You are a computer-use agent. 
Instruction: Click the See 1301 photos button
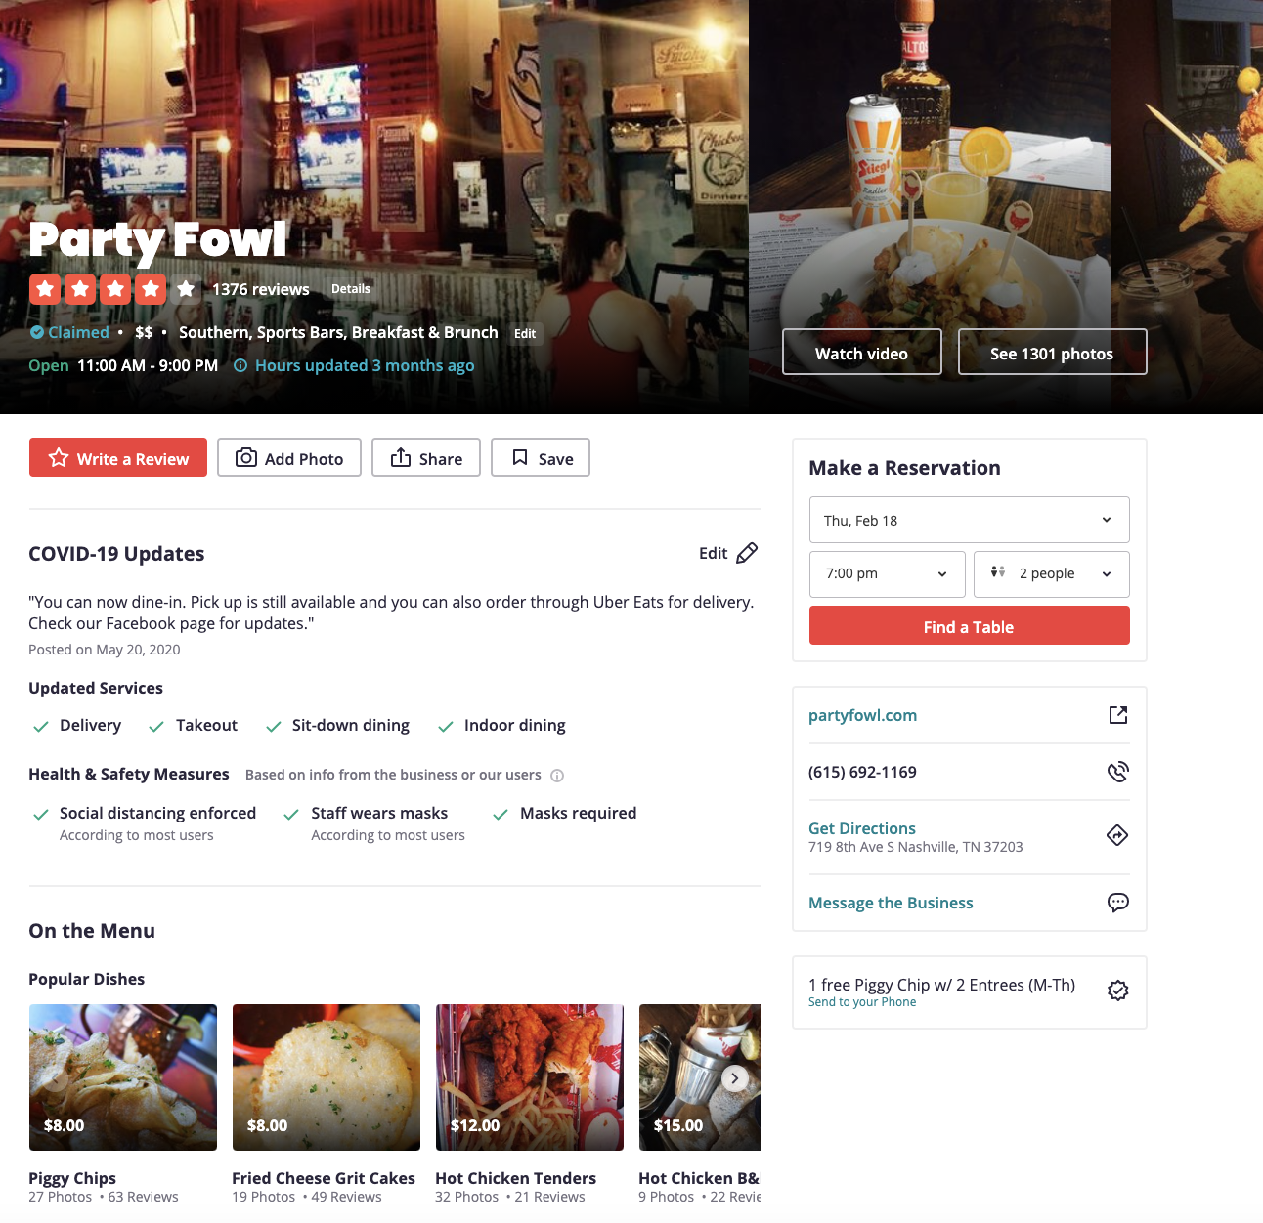tap(1053, 352)
